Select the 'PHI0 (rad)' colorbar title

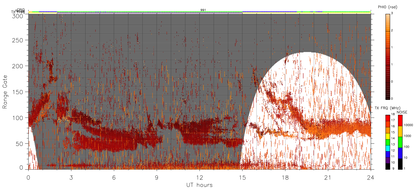[x=387, y=7]
